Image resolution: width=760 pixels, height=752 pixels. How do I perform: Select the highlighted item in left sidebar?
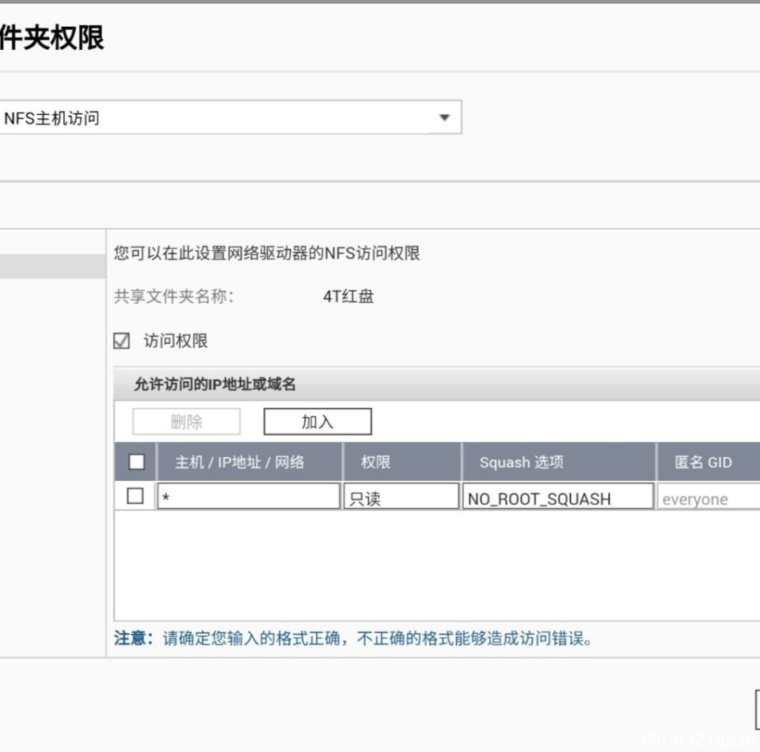pyautogui.click(x=52, y=267)
